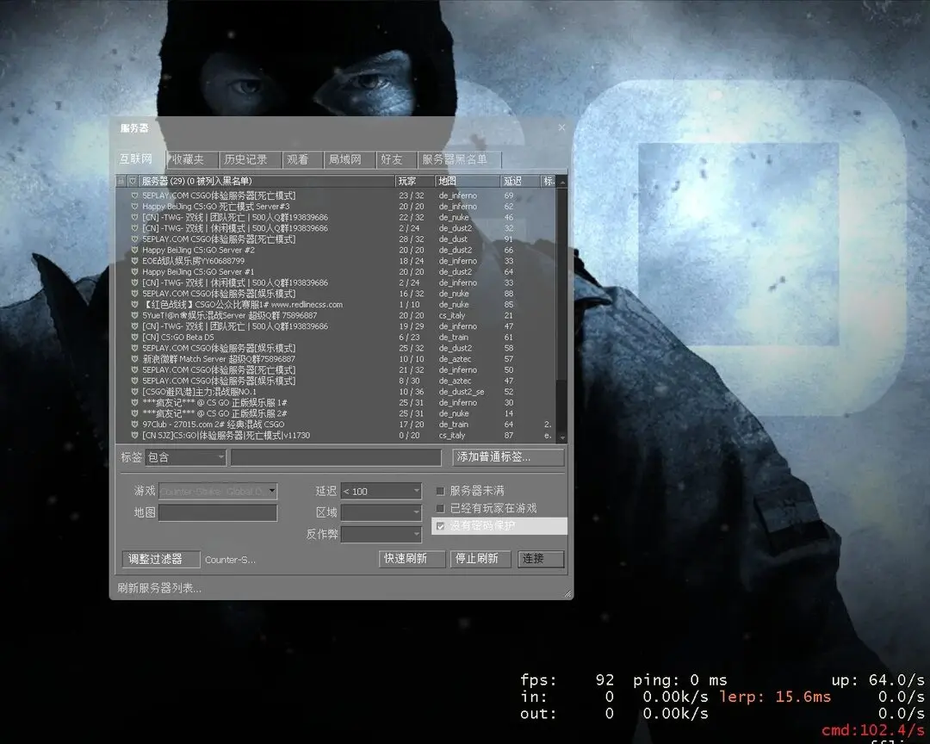Image resolution: width=930 pixels, height=744 pixels.
Task: Enable the 服务器未满 checkbox
Action: (441, 491)
